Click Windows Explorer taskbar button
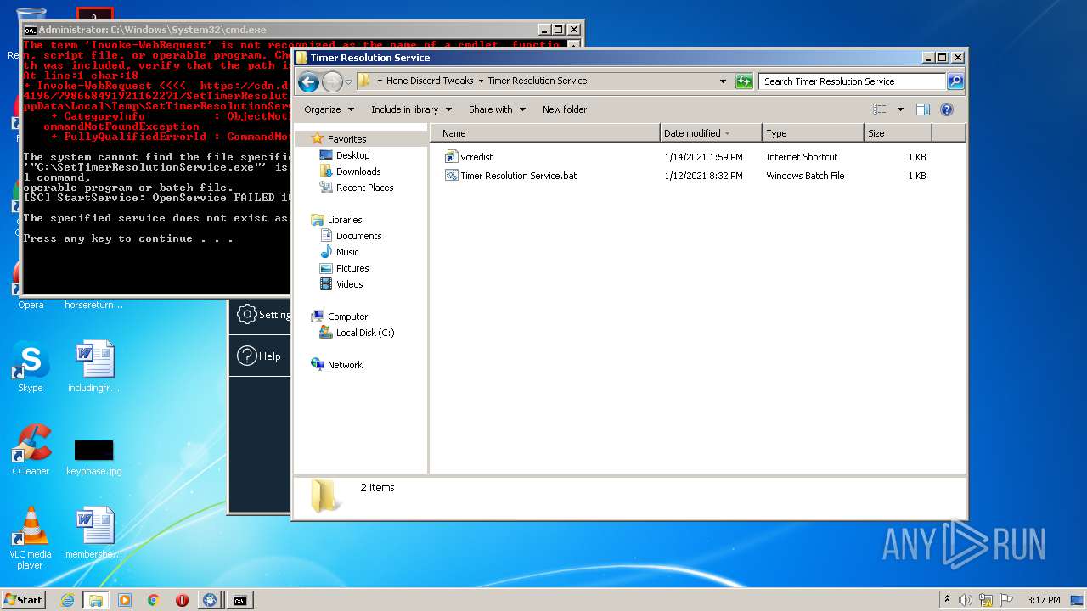 click(96, 600)
